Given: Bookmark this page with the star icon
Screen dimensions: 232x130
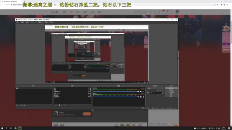Looking at the screenshot, I should tap(218, 5).
